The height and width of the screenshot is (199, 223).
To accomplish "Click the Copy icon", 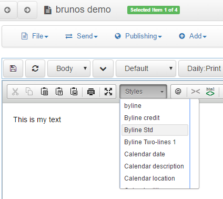I will click(29, 92).
